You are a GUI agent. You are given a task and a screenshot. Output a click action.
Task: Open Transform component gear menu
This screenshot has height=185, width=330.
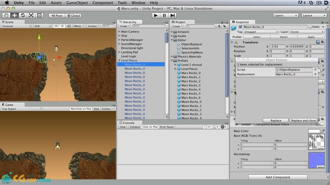[323, 42]
